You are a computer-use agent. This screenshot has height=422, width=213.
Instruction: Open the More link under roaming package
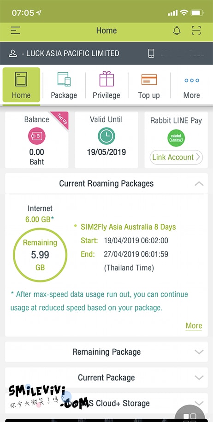click(x=194, y=326)
